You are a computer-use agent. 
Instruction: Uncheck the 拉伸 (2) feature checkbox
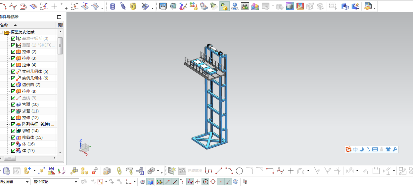13,52
